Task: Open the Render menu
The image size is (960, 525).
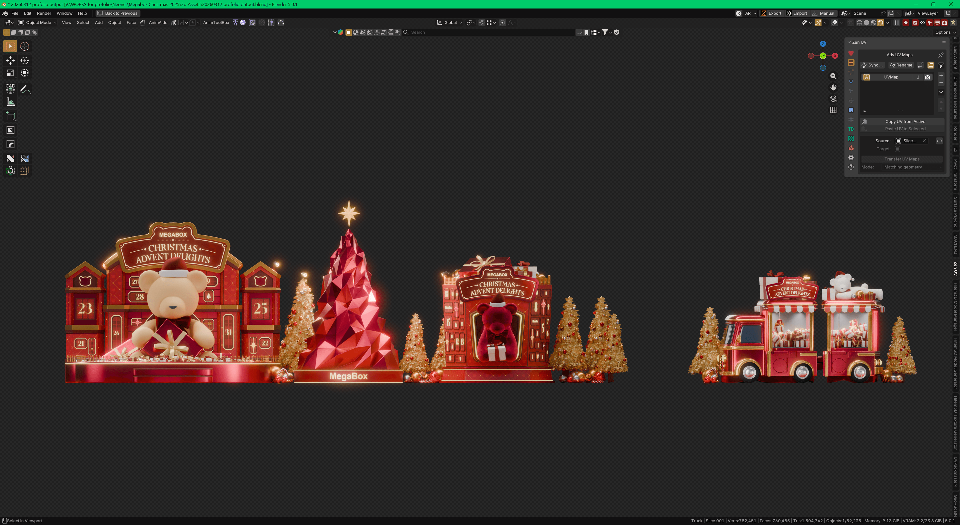Action: tap(43, 13)
